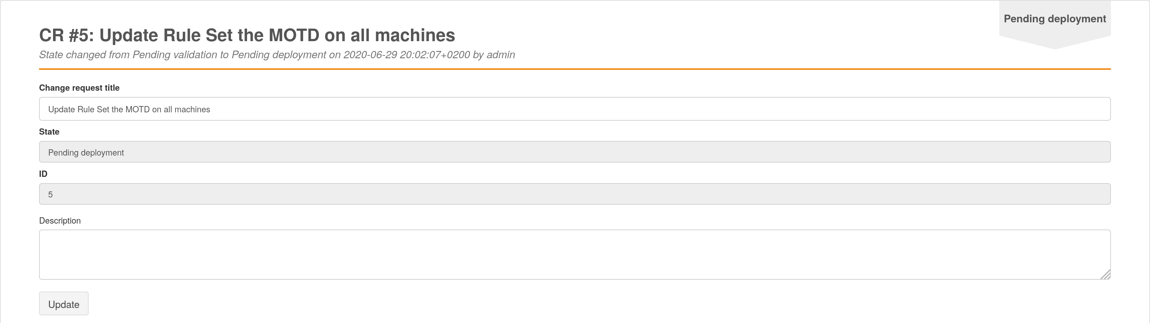Focus the Description text area
This screenshot has width=1150, height=323.
pyautogui.click(x=575, y=254)
